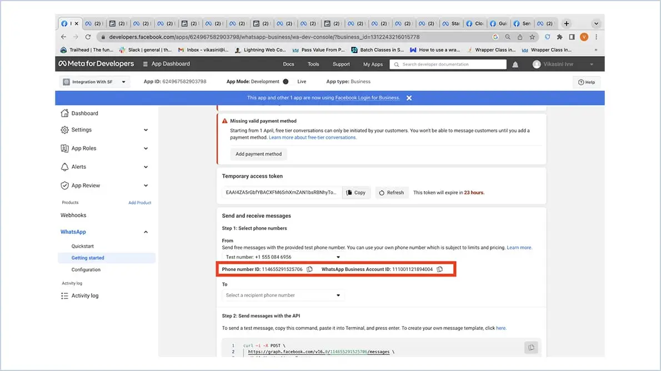Open the Trailhead bookmark
Image resolution: width=661 pixels, height=371 pixels.
pos(87,50)
